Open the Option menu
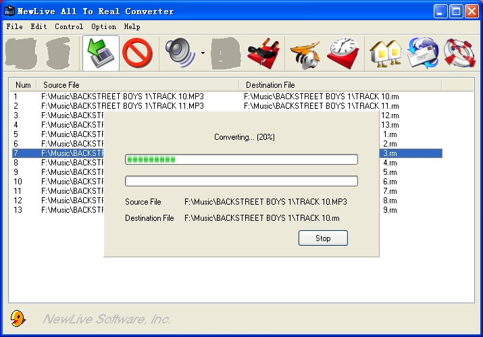Viewport: 483px width, 337px height. [x=103, y=26]
